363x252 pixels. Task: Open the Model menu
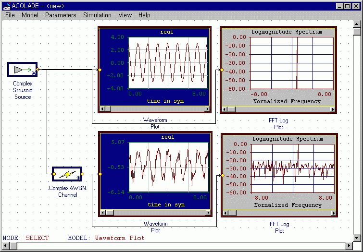tap(30, 15)
